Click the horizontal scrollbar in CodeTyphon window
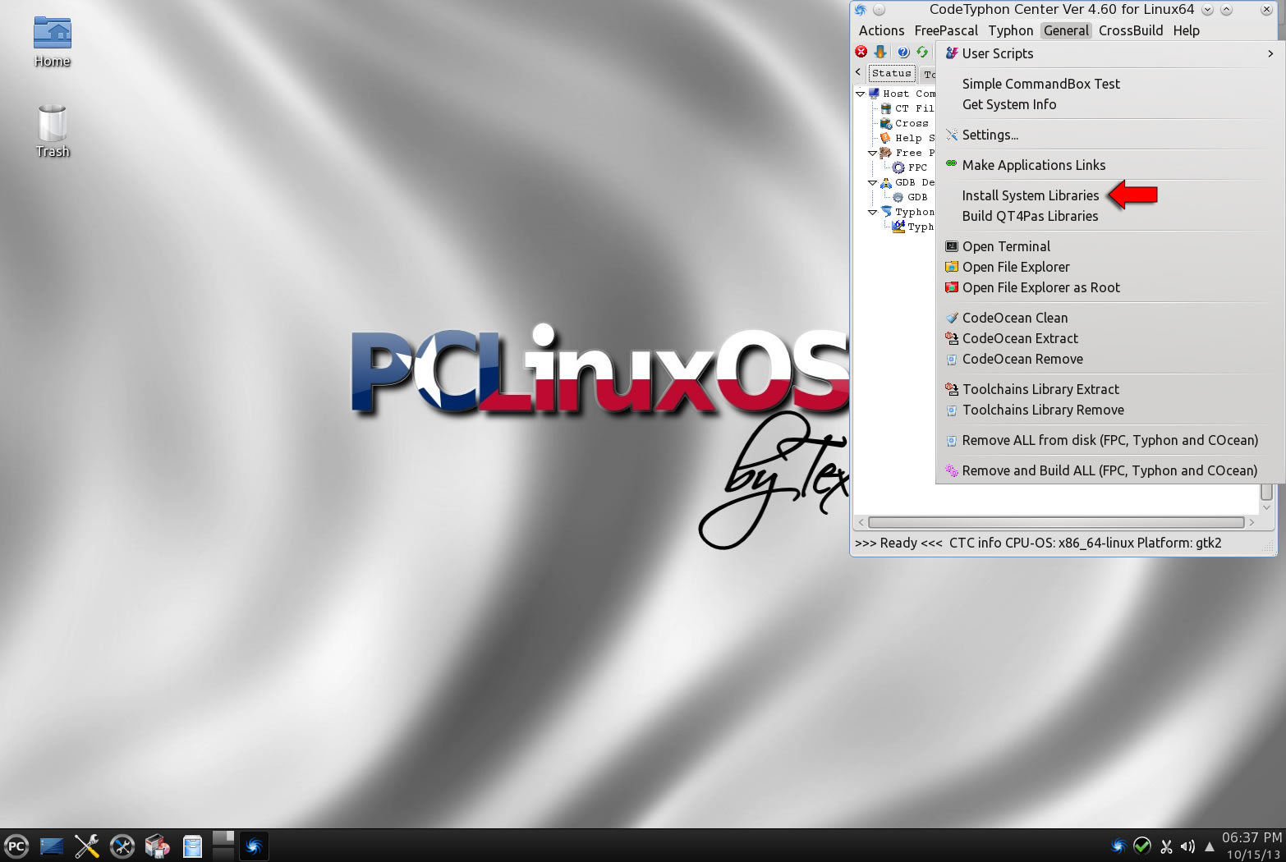This screenshot has height=862, width=1286. point(1055,522)
